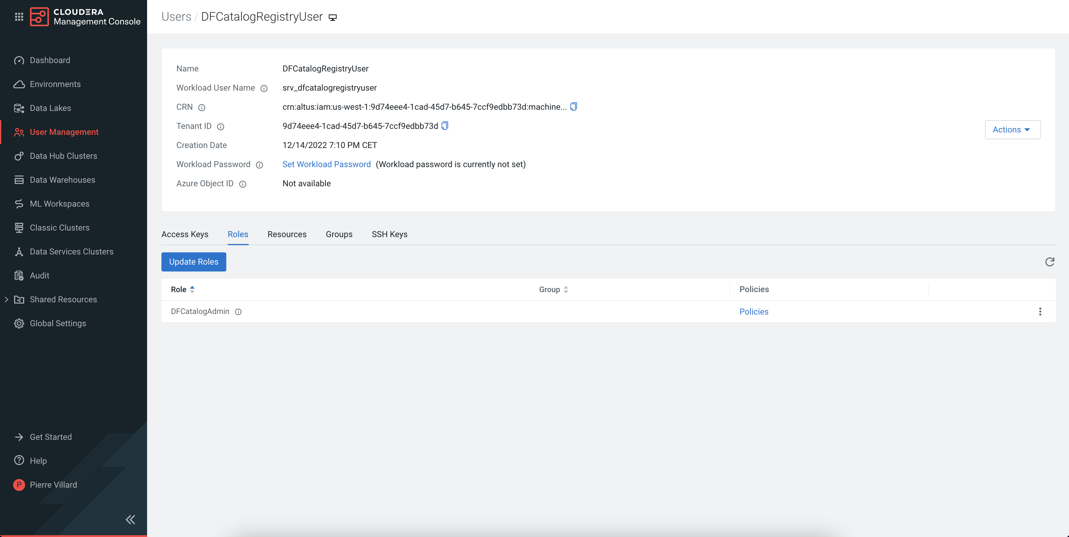
Task: Open the app grid launcher icon
Action: [19, 17]
